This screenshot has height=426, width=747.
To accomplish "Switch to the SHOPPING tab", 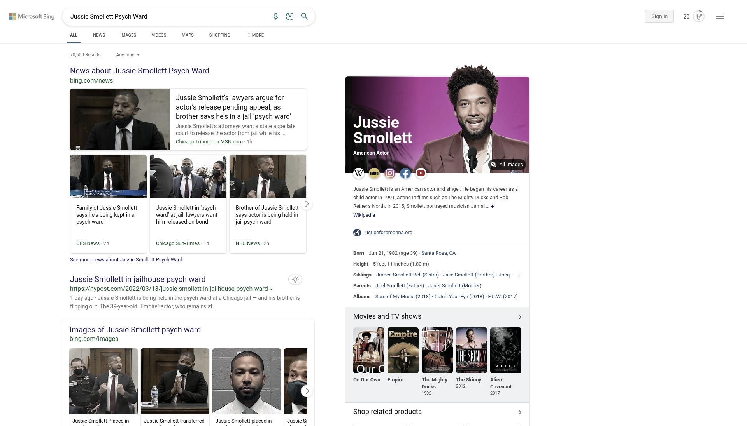I will pos(219,35).
